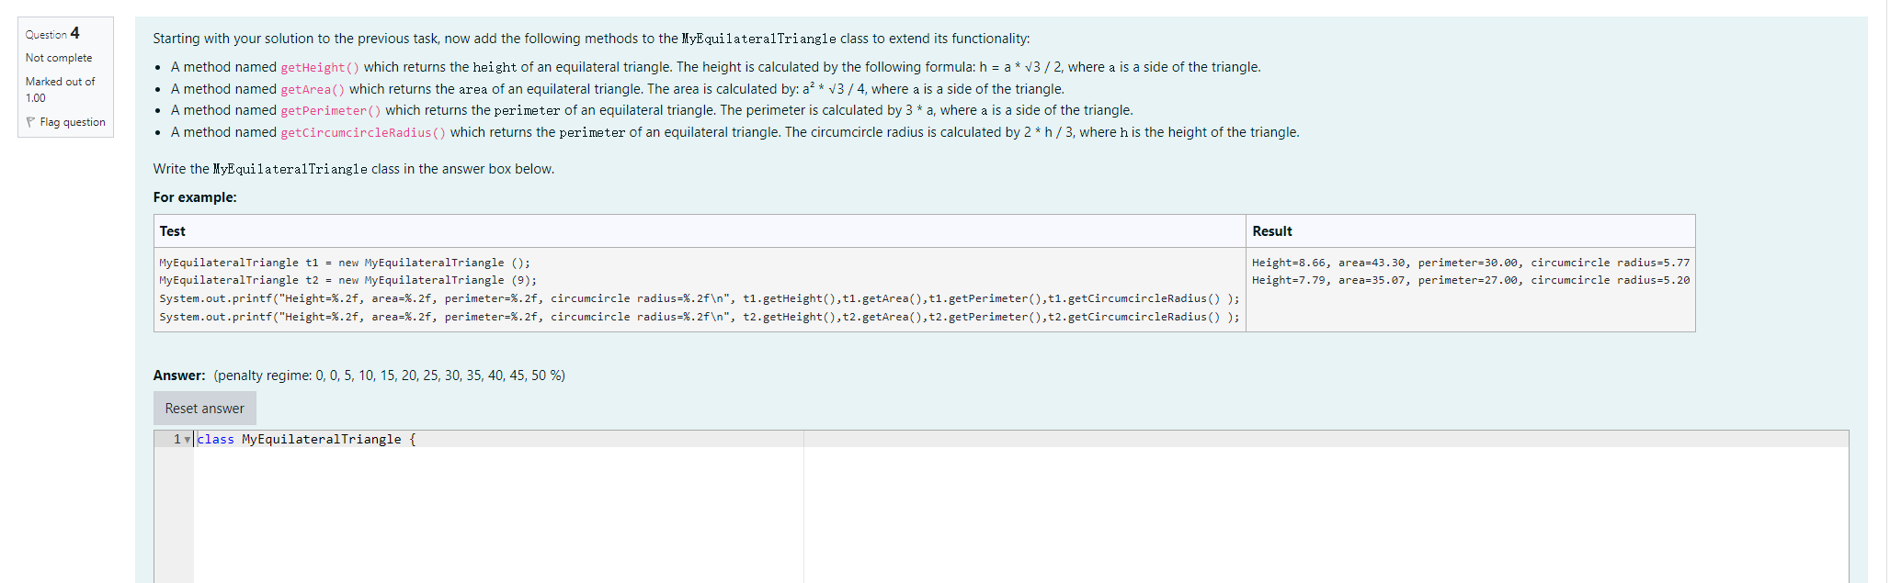Viewport: 1890px width, 583px height.
Task: Click the penalty regime text next to Answer
Action: click(387, 375)
